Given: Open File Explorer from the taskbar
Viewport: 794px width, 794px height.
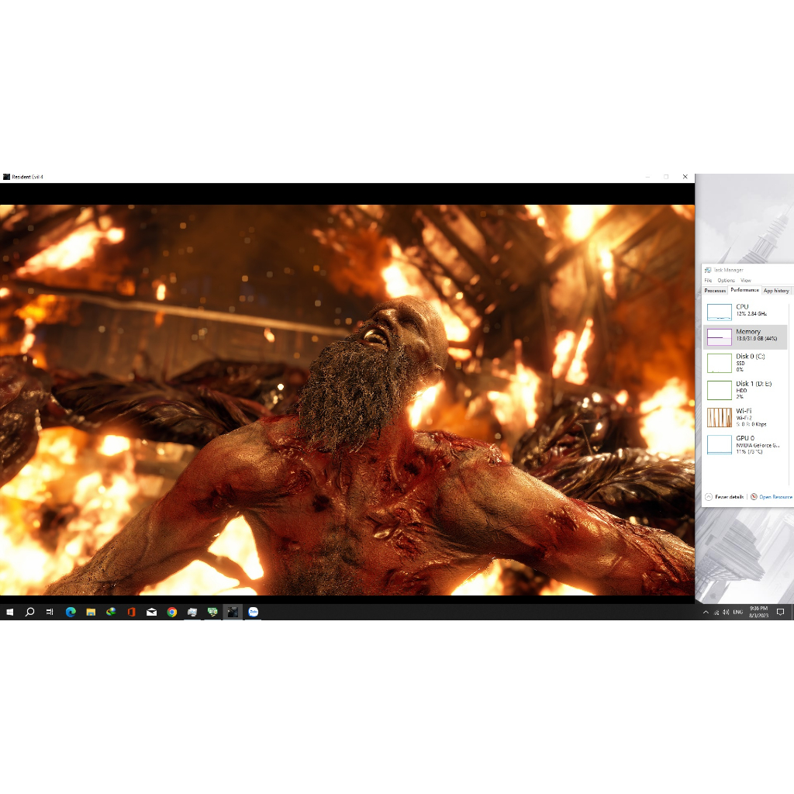Looking at the screenshot, I should (91, 612).
